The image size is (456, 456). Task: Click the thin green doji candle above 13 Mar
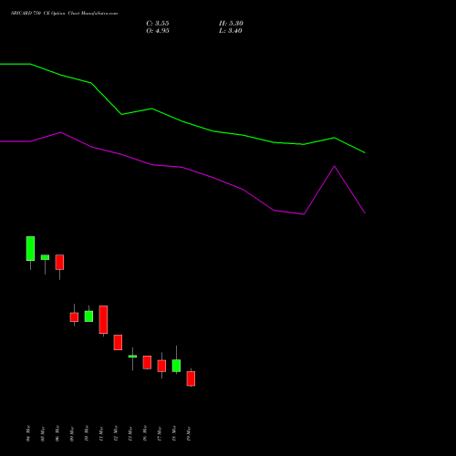coord(132,357)
